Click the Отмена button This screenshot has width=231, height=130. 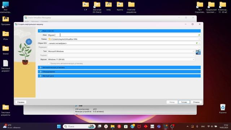[x=196, y=102]
